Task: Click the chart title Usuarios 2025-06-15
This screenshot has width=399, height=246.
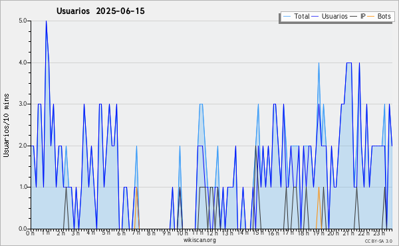Action: coord(100,11)
